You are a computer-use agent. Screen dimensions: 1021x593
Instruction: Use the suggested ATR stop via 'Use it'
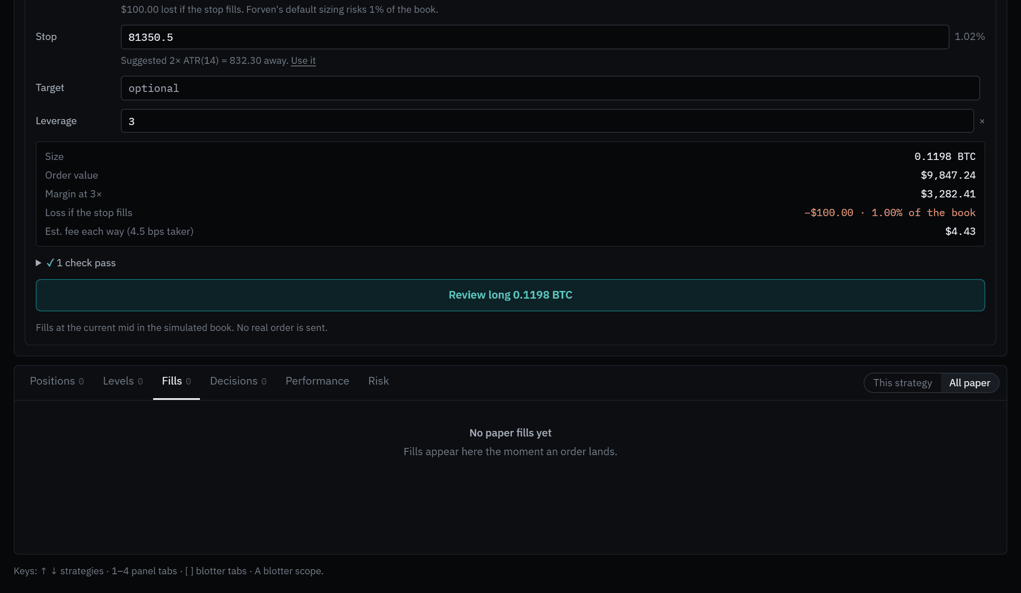[303, 60]
